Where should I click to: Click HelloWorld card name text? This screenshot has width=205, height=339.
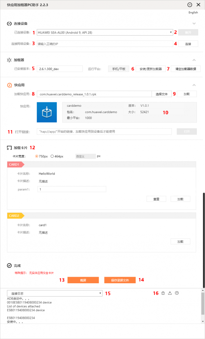pos(47,174)
